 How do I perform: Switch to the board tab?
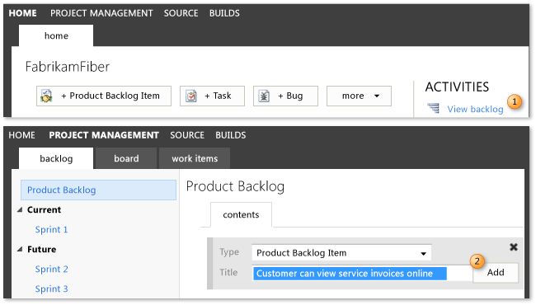click(126, 158)
